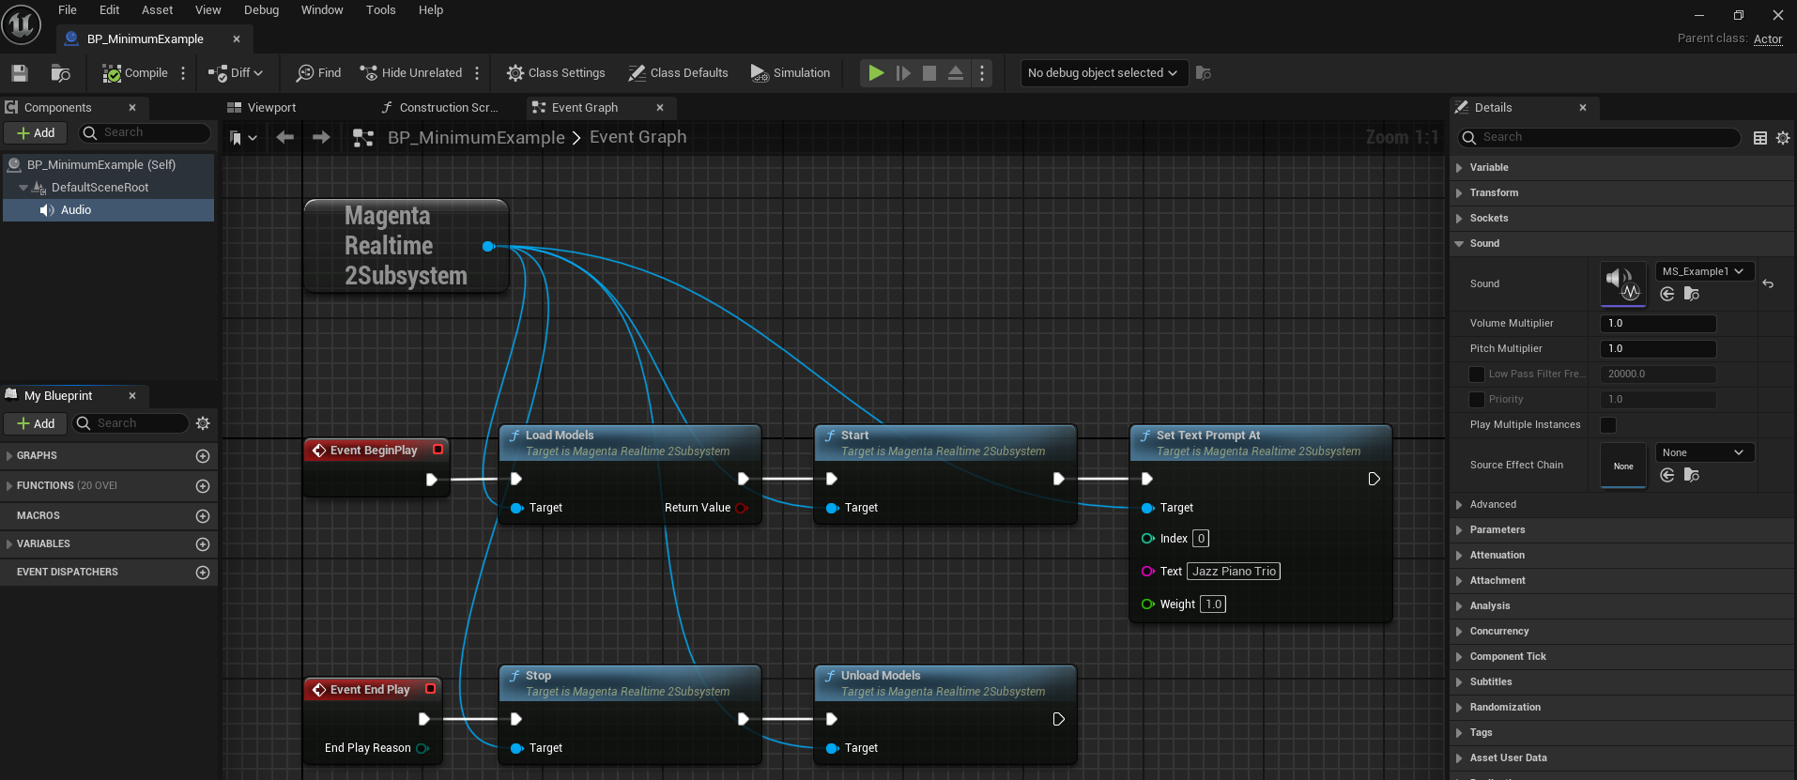Open My Blueprint settings gear

point(203,424)
